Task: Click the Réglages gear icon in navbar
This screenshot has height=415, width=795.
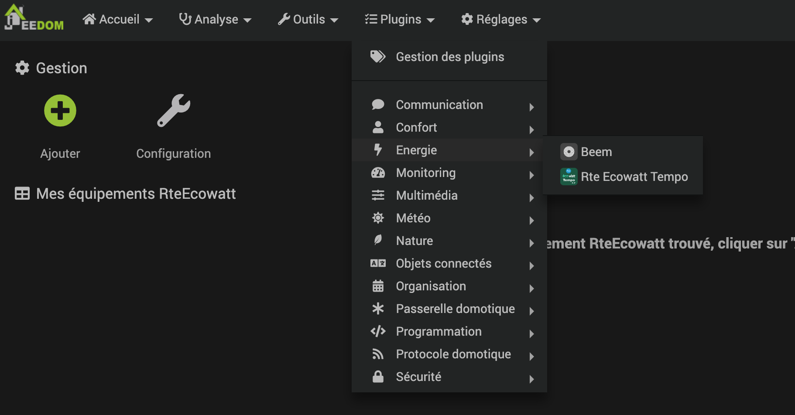Action: [x=467, y=19]
